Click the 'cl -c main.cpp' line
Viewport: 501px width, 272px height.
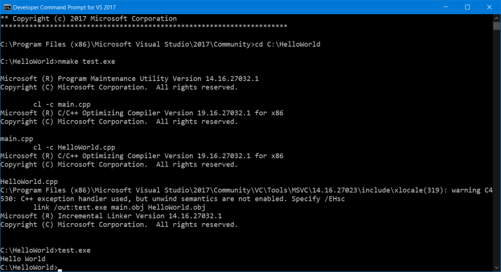pos(62,105)
